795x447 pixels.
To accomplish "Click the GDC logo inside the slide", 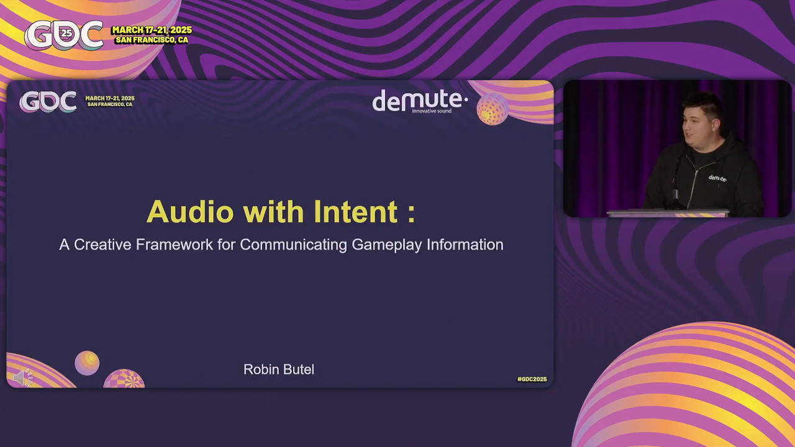I will click(48, 102).
